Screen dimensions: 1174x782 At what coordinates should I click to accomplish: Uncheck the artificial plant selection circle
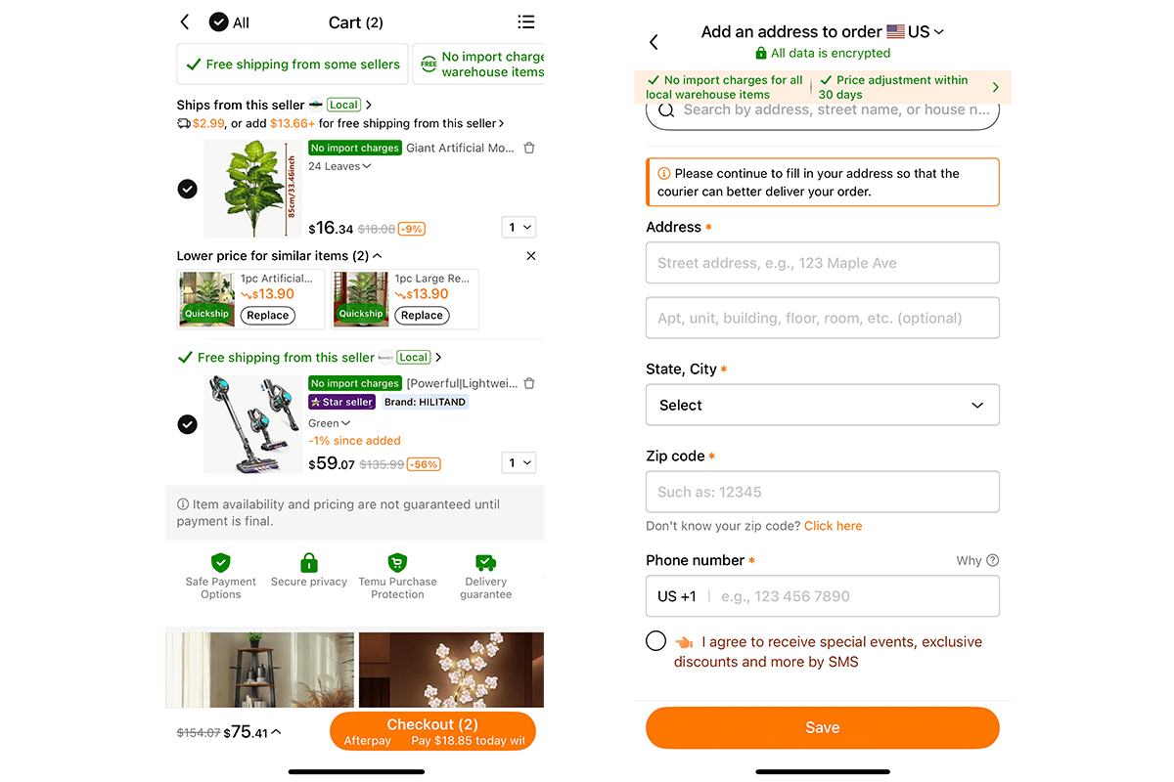[x=187, y=189]
